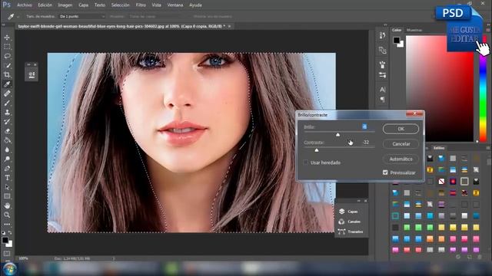492x276 pixels.
Task: Uncheck the Previsualizar checkbox
Action: [x=385, y=172]
